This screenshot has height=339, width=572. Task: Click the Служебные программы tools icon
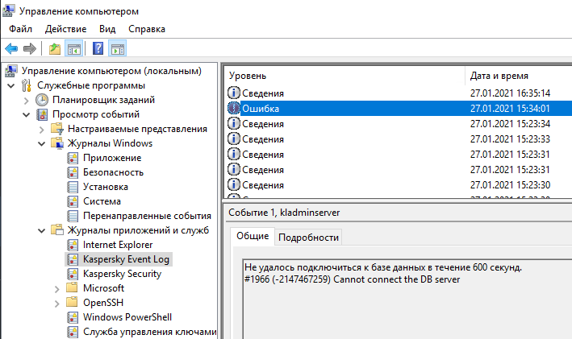27,85
